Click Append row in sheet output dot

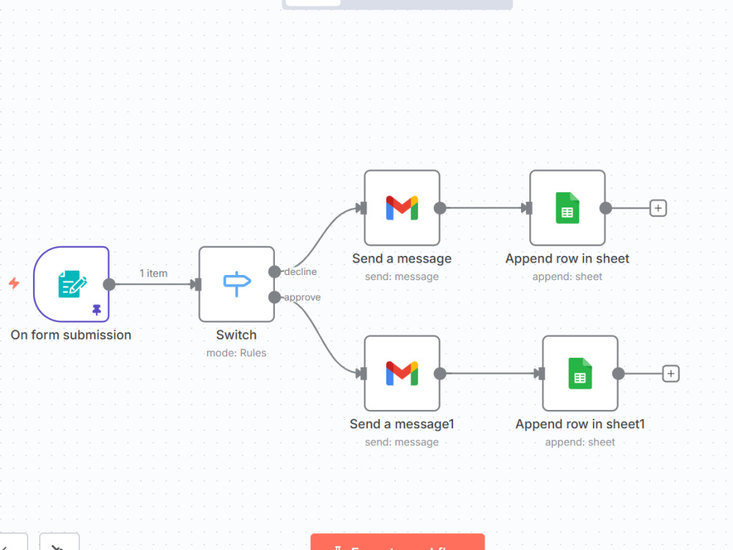coord(605,208)
